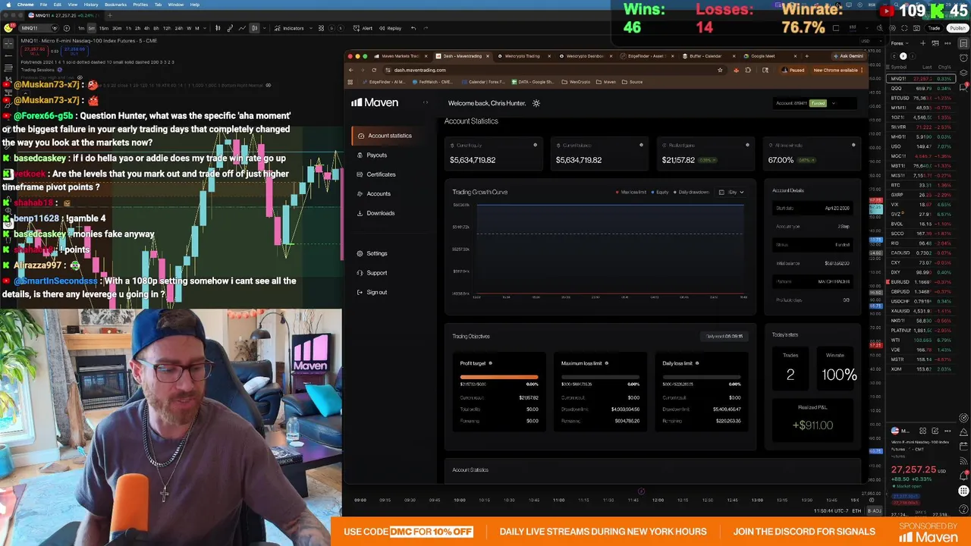Image resolution: width=971 pixels, height=546 pixels.
Task: Open the chart layout templates grid icon
Action: [x=321, y=28]
